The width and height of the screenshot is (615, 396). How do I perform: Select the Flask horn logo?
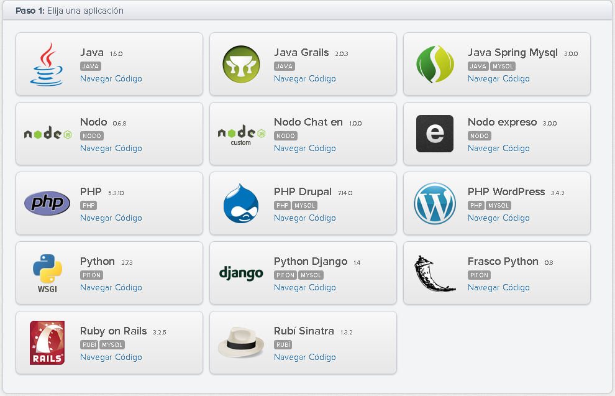(435, 273)
